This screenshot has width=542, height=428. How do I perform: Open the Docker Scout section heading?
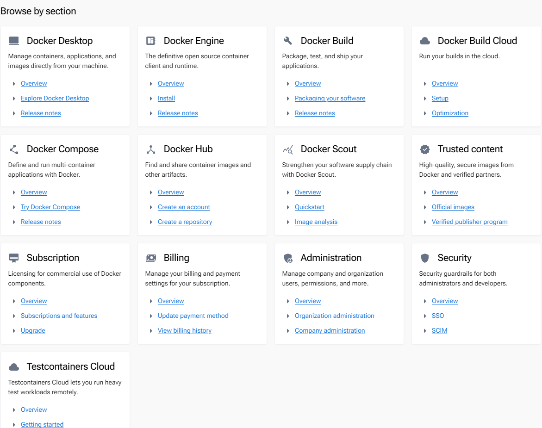click(329, 149)
